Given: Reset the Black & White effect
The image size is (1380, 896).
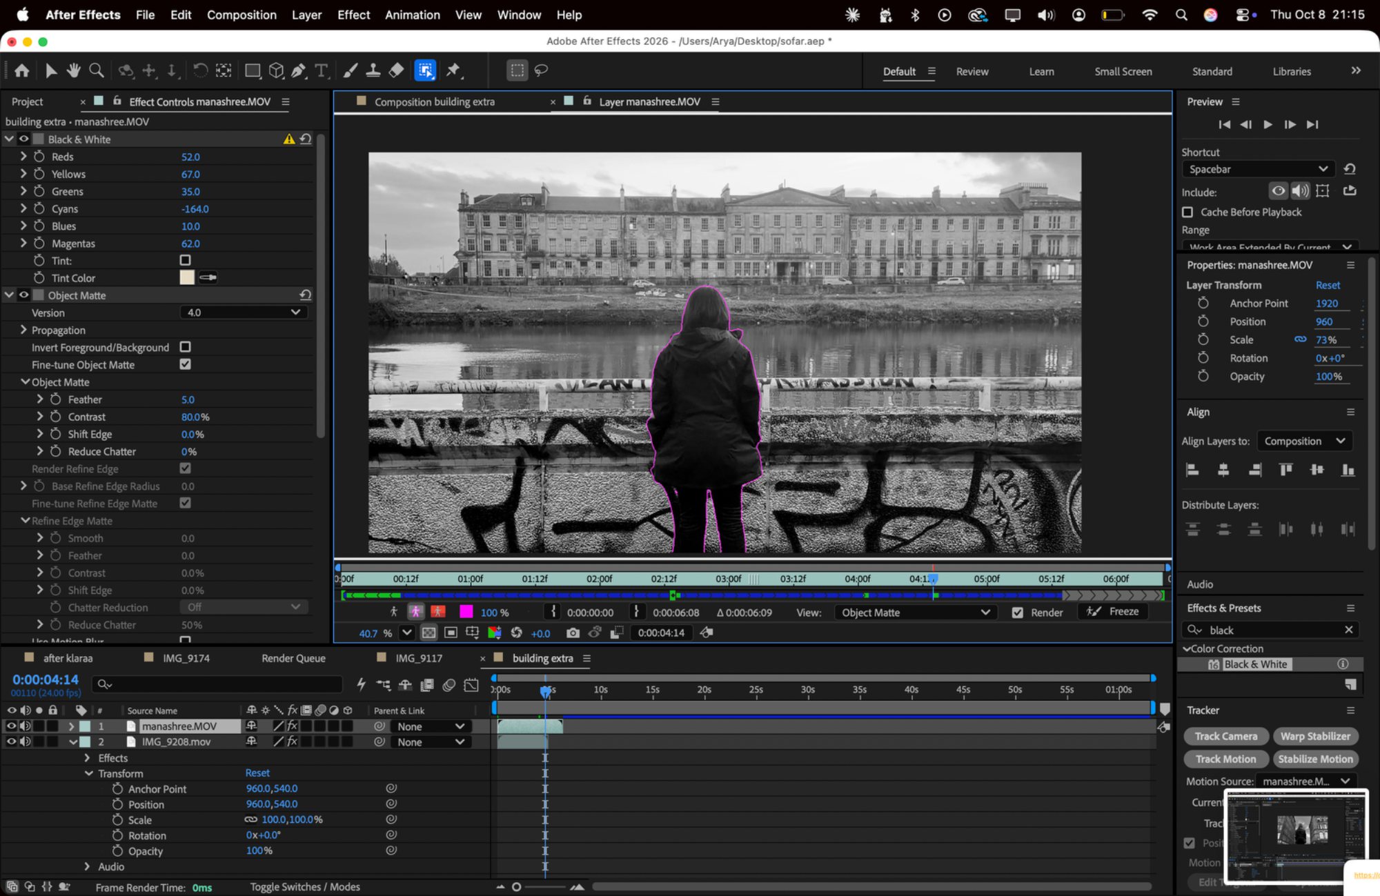Looking at the screenshot, I should pyautogui.click(x=306, y=139).
